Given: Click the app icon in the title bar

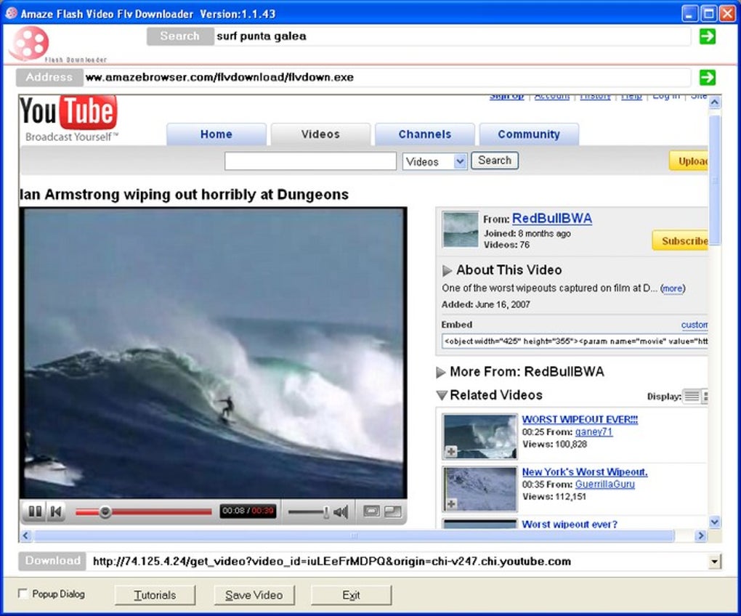Looking at the screenshot, I should pos(11,13).
